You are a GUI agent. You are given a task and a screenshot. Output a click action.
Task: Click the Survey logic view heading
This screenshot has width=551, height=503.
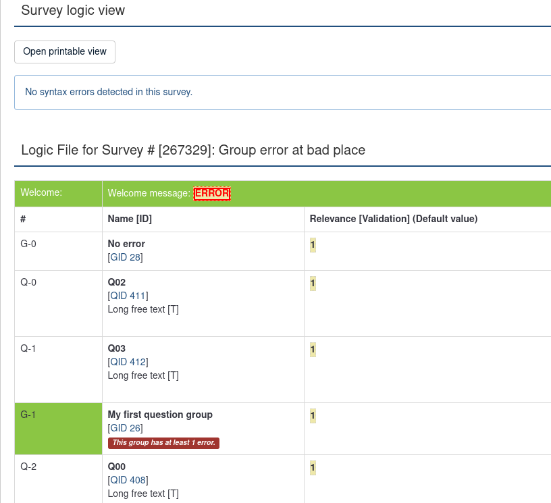pyautogui.click(x=73, y=11)
